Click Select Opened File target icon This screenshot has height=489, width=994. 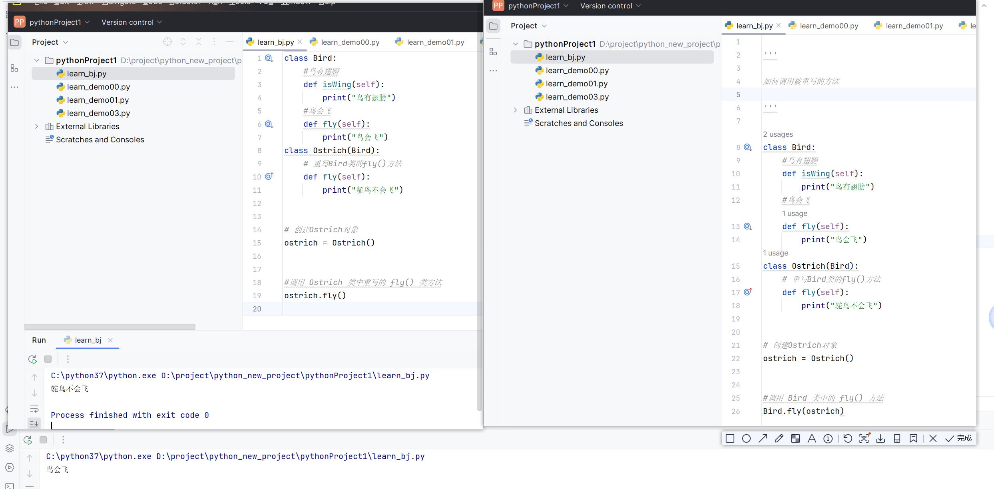(x=167, y=42)
